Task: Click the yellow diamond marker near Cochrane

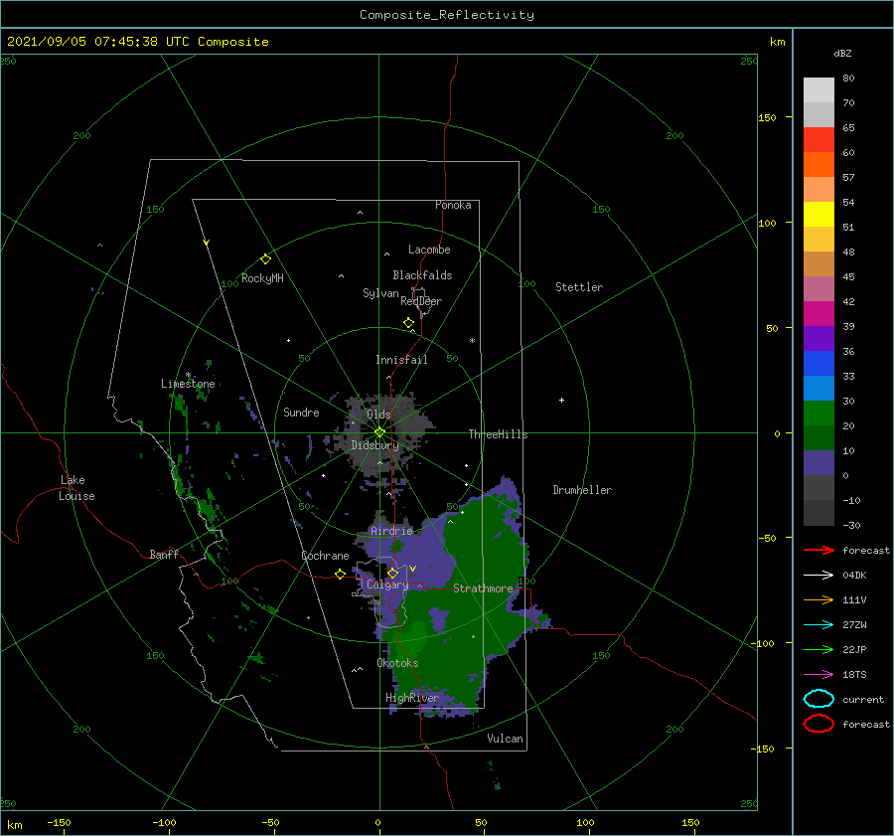Action: [340, 574]
